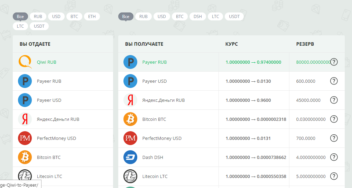
Task: Open help icon for Яндекс.Деньги reserve
Action: point(334,100)
